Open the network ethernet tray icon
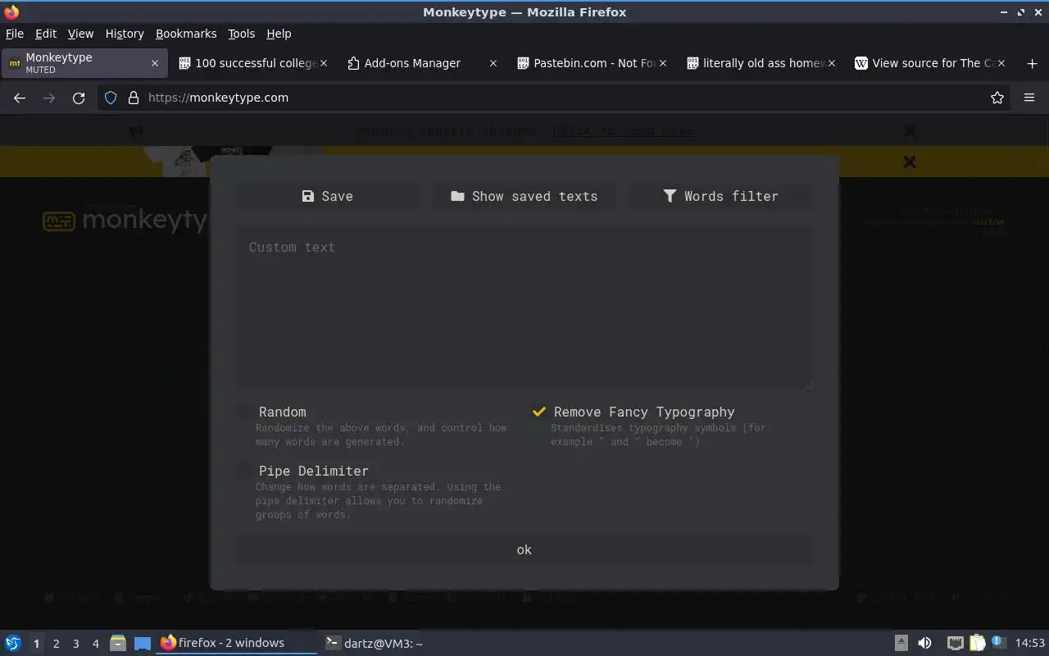Screen dimensions: 1049x656 (x=955, y=644)
